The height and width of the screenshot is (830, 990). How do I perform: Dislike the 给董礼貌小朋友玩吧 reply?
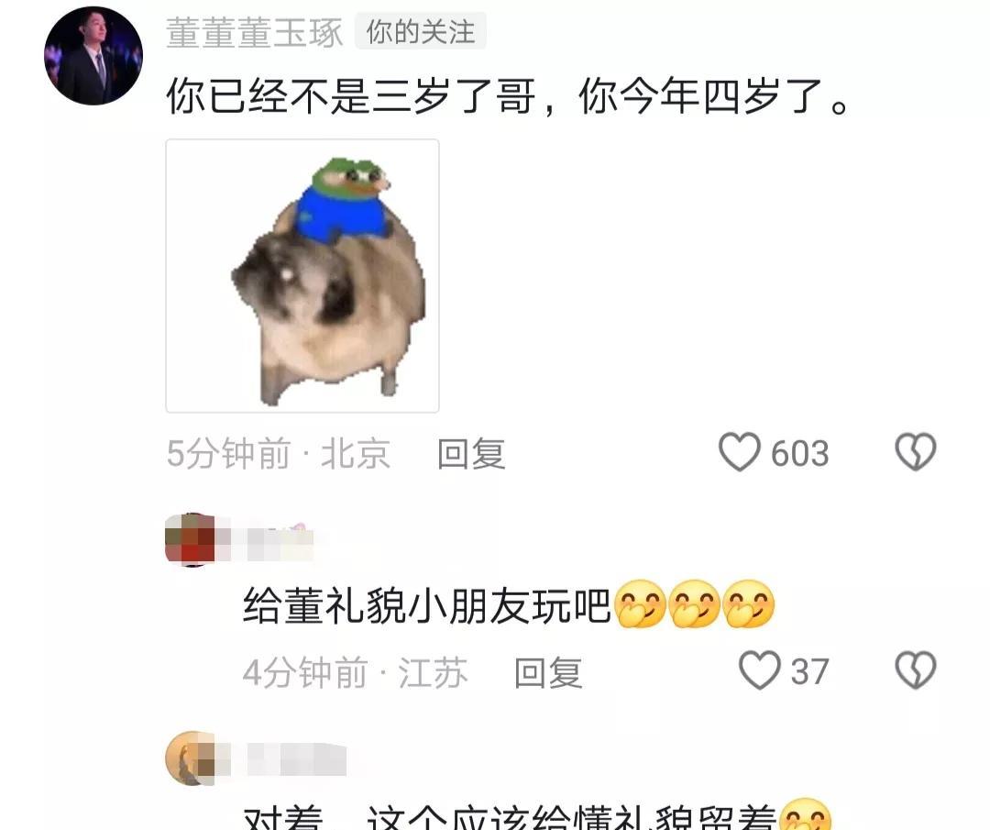click(x=916, y=670)
